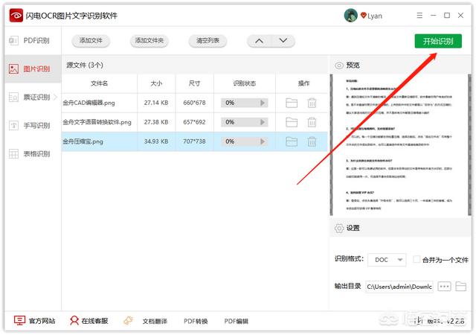Click the 0% progress bar of 金舟CAD编辑器.png
Screen dimensions: 476x335
[x=245, y=103]
